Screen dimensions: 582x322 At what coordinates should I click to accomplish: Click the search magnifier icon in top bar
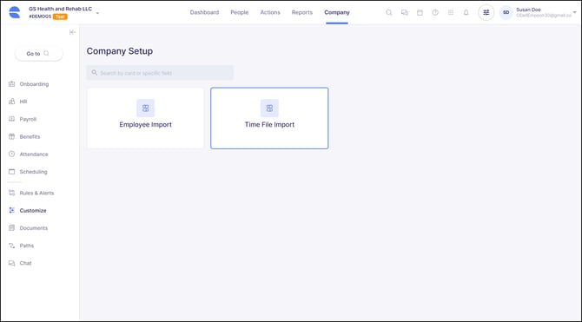tap(388, 12)
